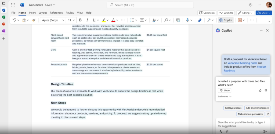The image size is (275, 134).
Task: Click the Format Painter icon
Action: coord(34,20)
